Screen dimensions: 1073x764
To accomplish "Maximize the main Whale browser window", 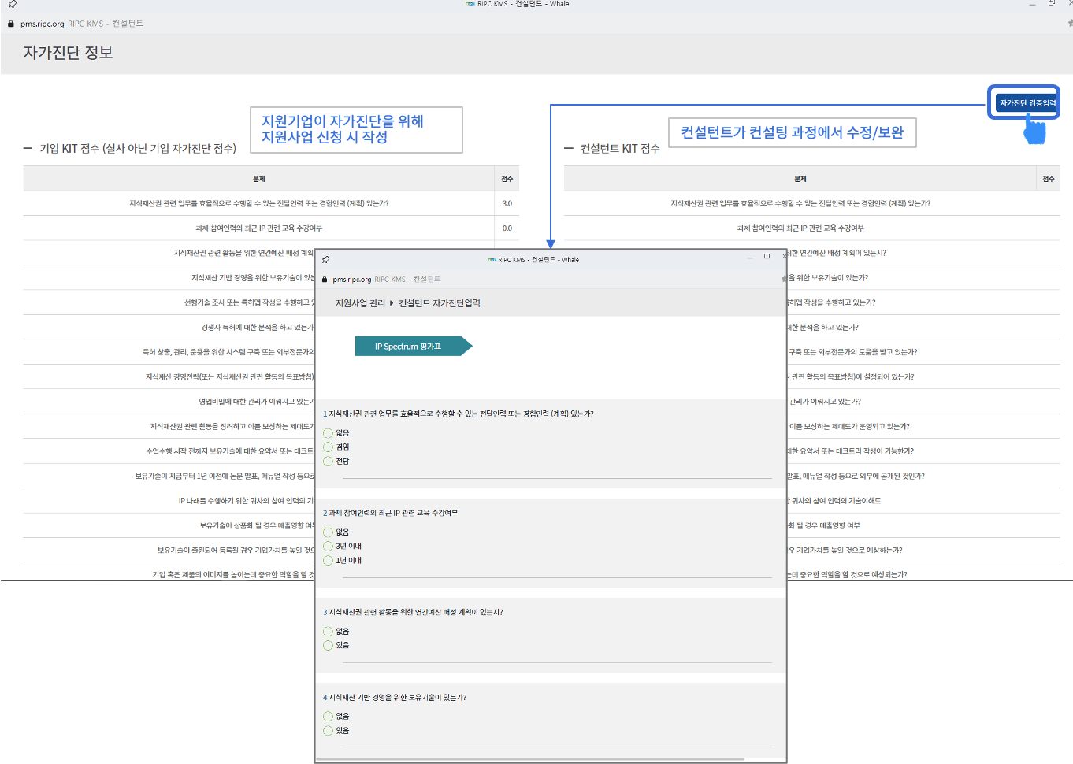I will 1051,4.
